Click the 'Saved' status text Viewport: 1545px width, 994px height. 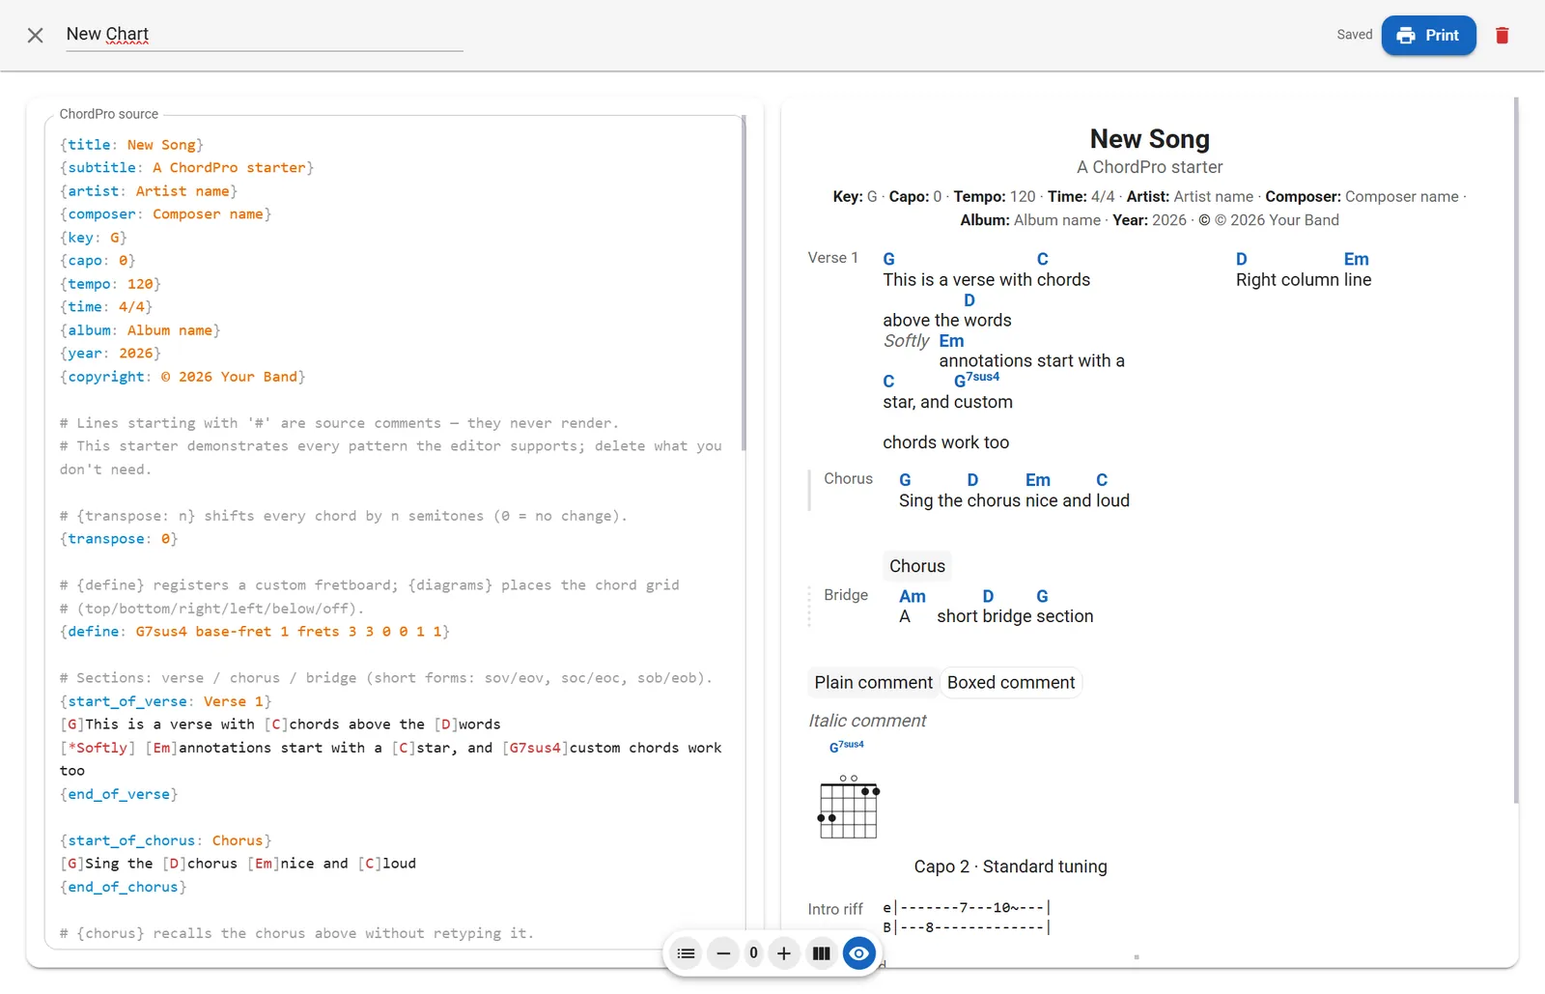tap(1354, 35)
